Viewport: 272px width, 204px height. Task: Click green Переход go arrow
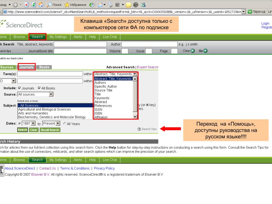[x=250, y=12]
